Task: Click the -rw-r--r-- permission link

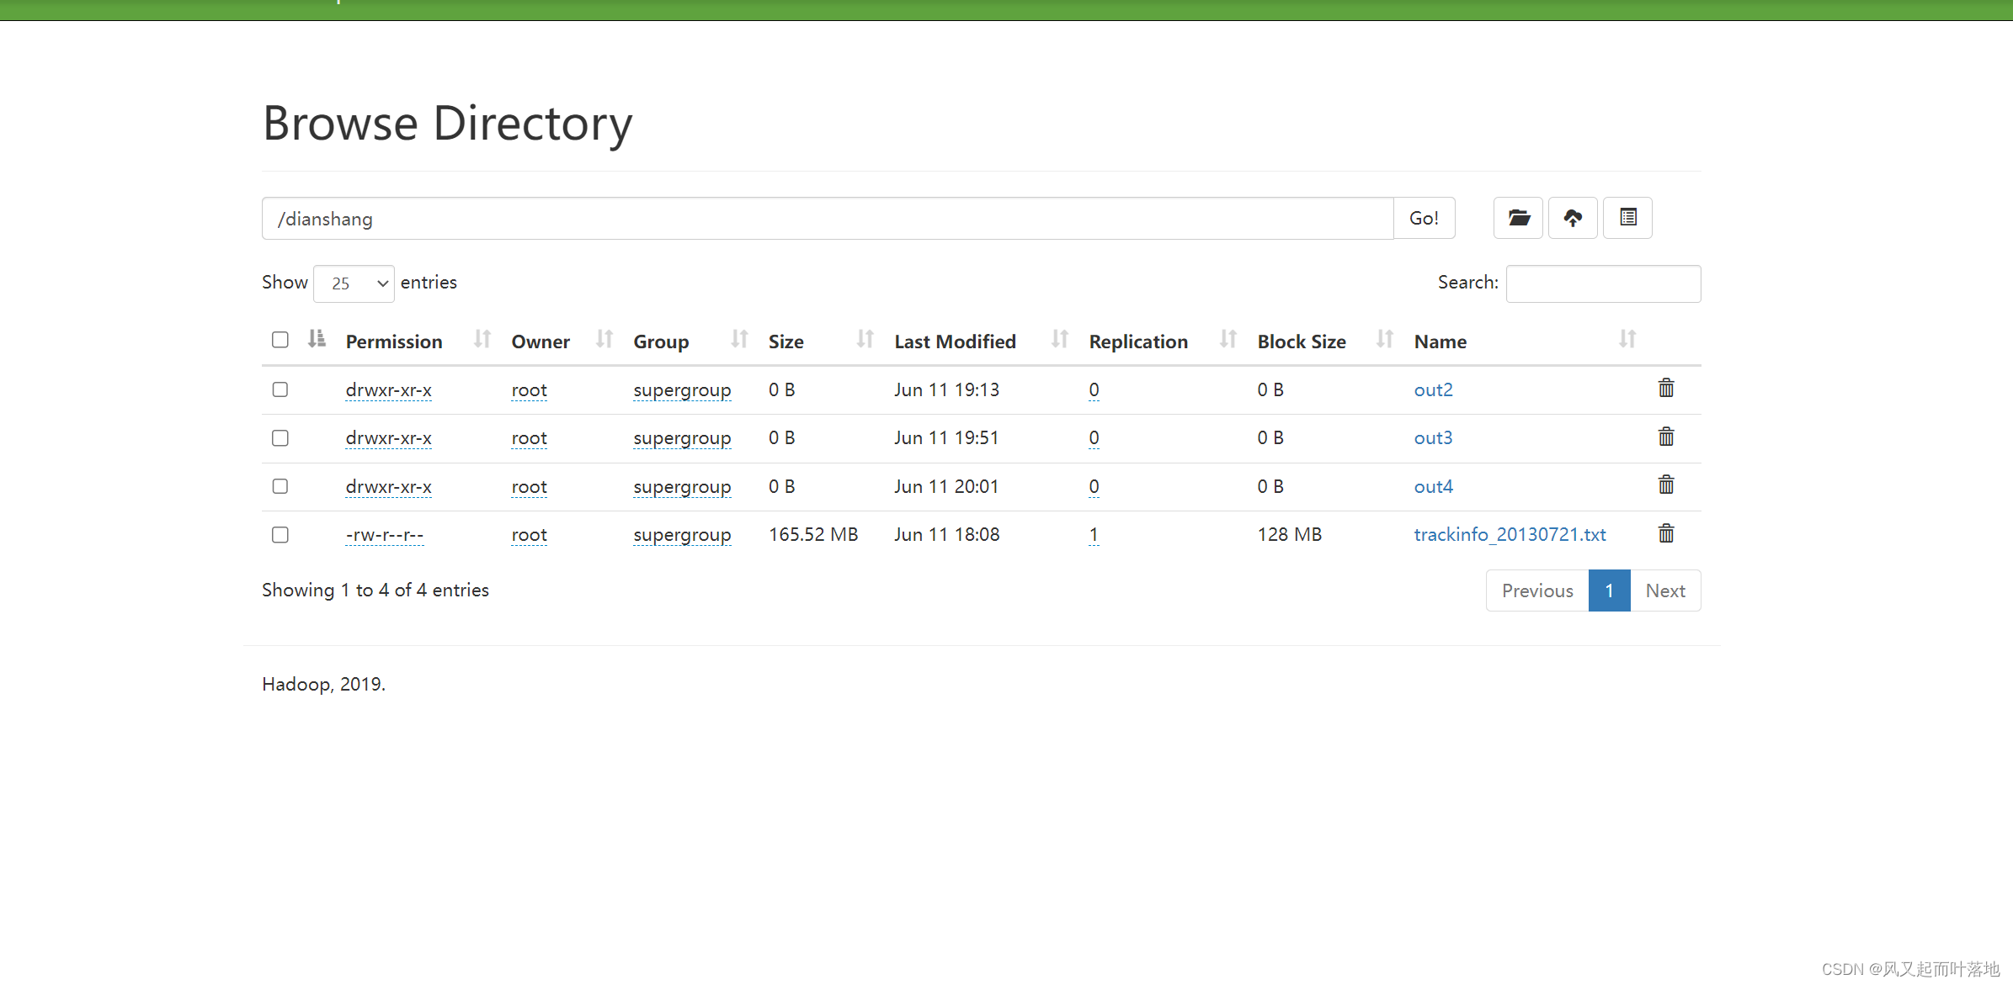Action: tap(384, 534)
